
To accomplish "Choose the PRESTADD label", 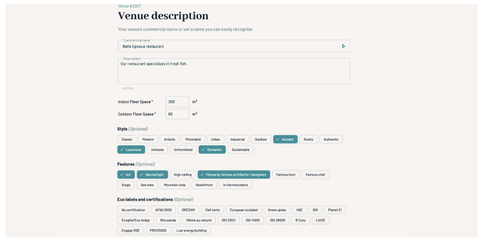I will [x=158, y=230].
